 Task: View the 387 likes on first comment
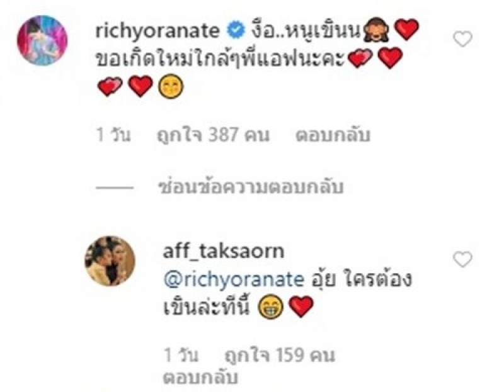pos(213,135)
